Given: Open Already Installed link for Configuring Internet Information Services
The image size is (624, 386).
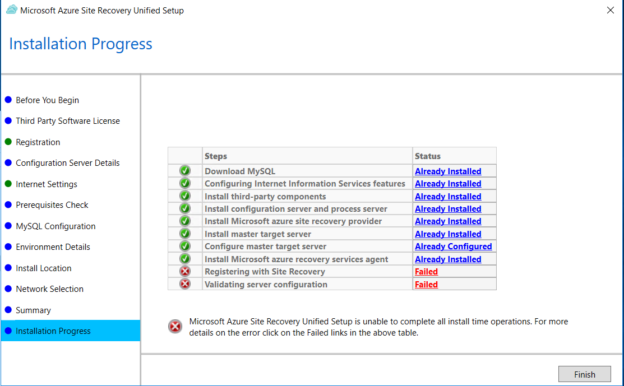Looking at the screenshot, I should pos(448,184).
